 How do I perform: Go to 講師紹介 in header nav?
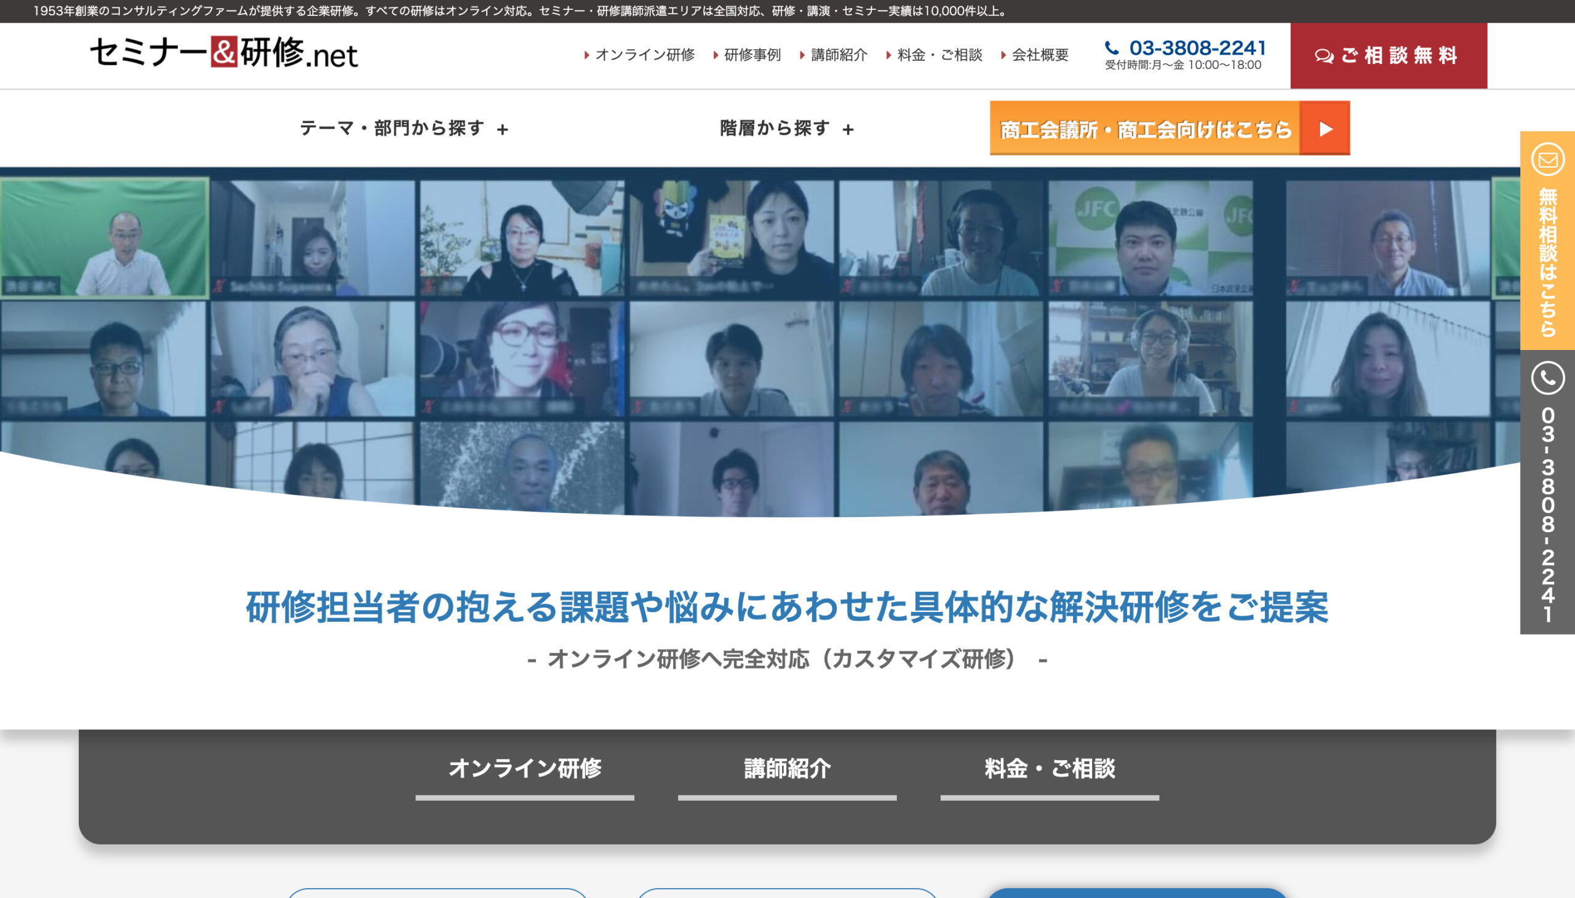tap(839, 55)
